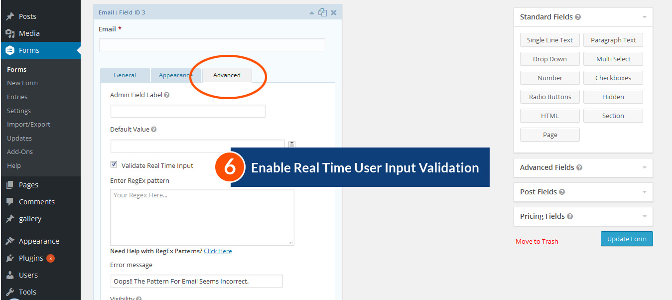Click the Admin Field Label input

click(188, 111)
